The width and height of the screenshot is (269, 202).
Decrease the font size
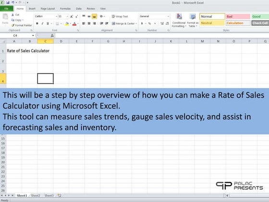pyautogui.click(x=76, y=16)
